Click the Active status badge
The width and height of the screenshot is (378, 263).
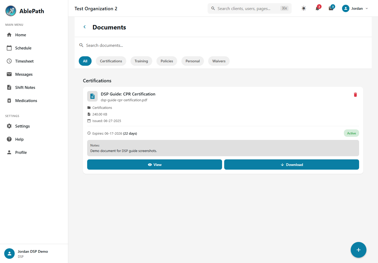351,133
